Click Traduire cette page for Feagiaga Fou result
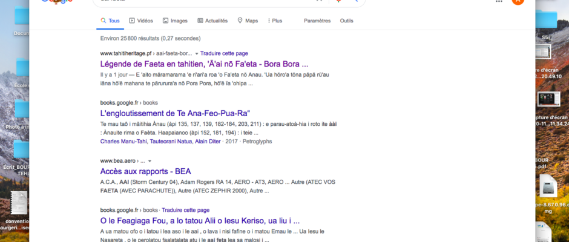 pos(185,210)
